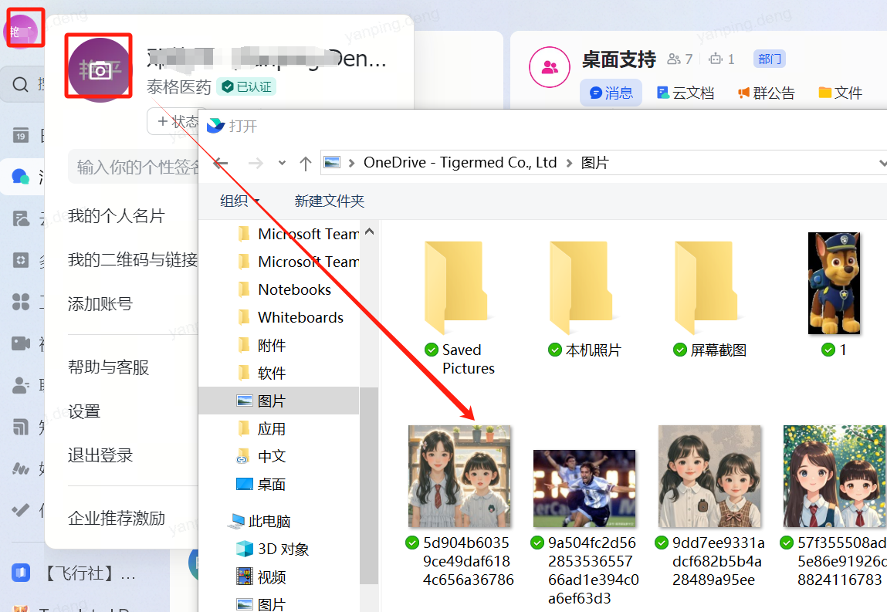Click the search magnifier icon in sidebar
Screen dimensions: 887x612
(x=21, y=84)
